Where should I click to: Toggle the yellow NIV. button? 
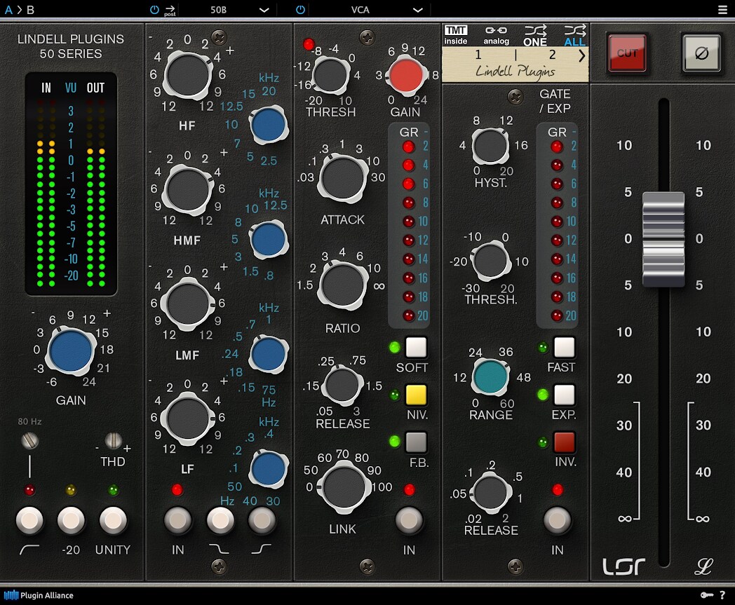pos(416,395)
